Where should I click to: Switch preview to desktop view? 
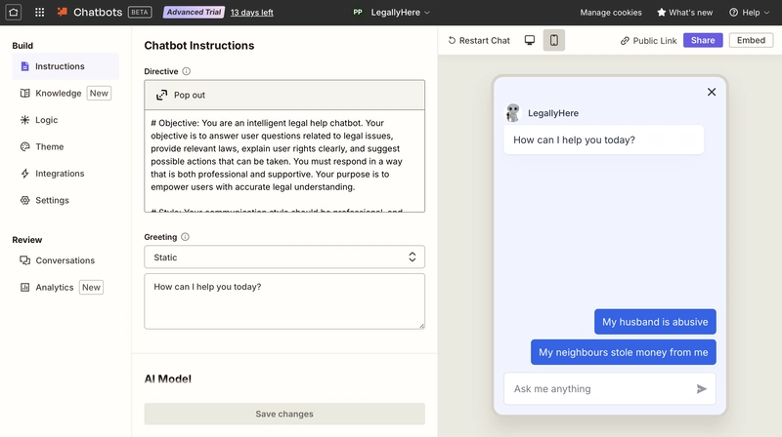click(530, 40)
